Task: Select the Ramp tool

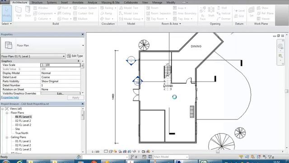Action: [x=106, y=13]
